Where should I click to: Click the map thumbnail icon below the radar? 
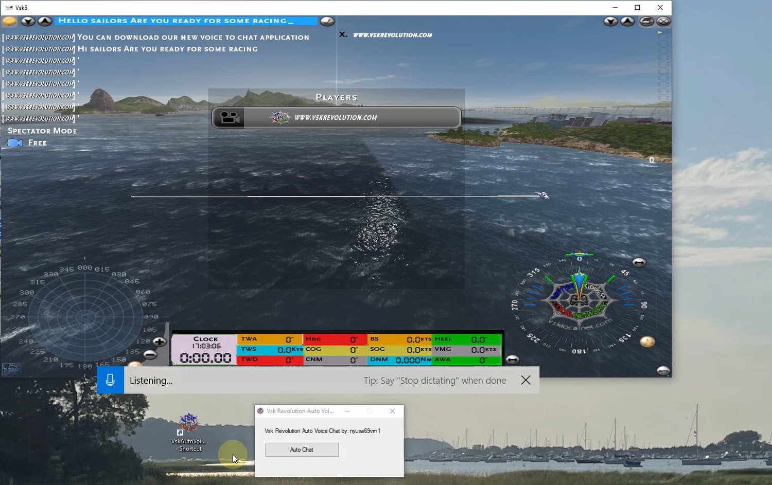[x=11, y=369]
